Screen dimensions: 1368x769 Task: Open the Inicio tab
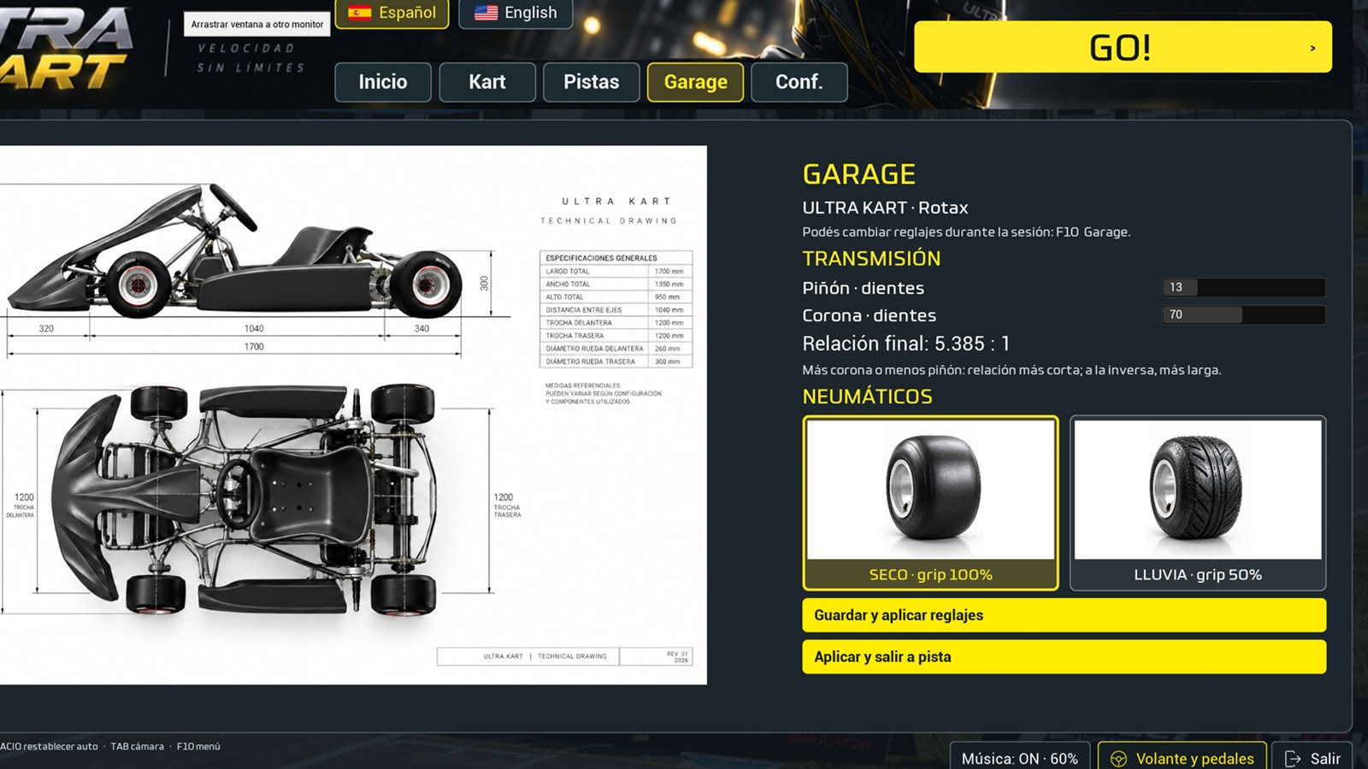point(383,82)
